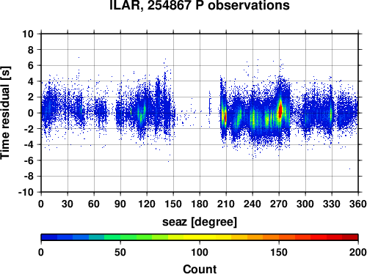Click the y-axis label 0
367x274 pixels.
[x=31, y=113]
